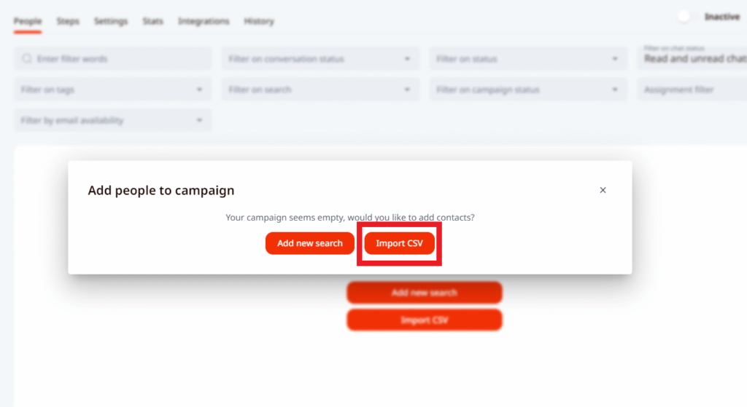The image size is (747, 407).
Task: Close the Add people to campaign dialog
Action: (x=603, y=190)
